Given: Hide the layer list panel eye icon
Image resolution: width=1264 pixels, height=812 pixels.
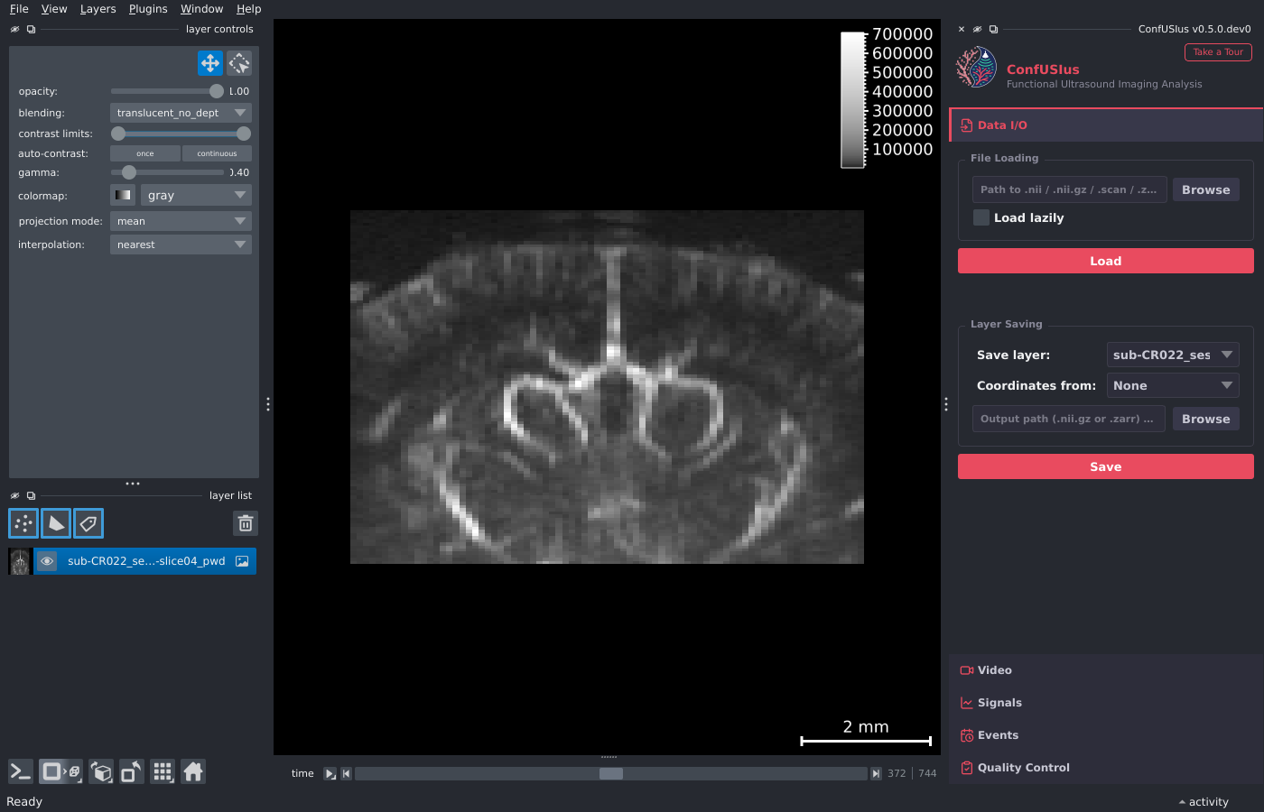Looking at the screenshot, I should 14,495.
